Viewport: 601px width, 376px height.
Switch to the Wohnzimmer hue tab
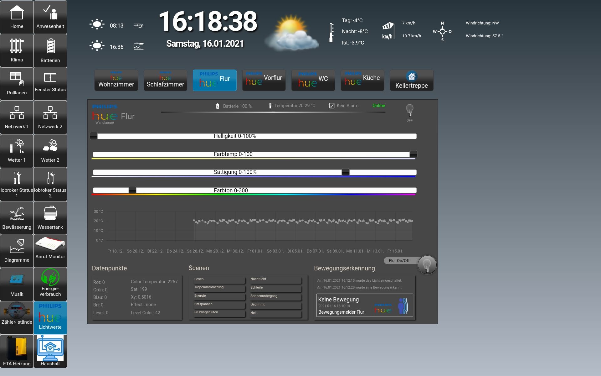(x=116, y=81)
